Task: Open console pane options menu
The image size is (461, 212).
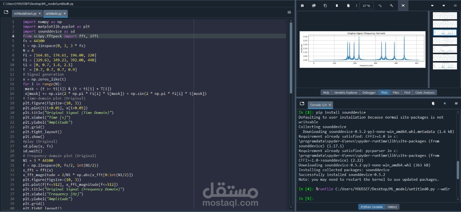Action: click(x=456, y=103)
